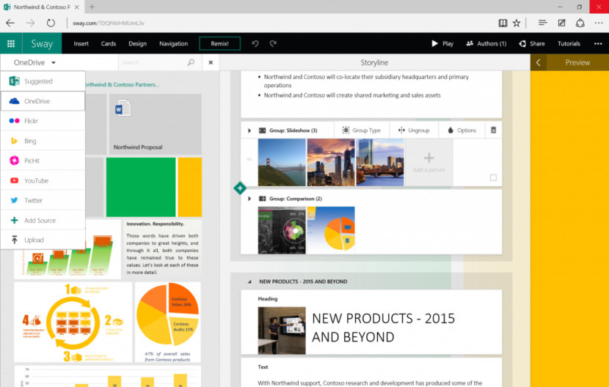
Task: Ungroup the slideshow cards
Action: [x=414, y=130]
